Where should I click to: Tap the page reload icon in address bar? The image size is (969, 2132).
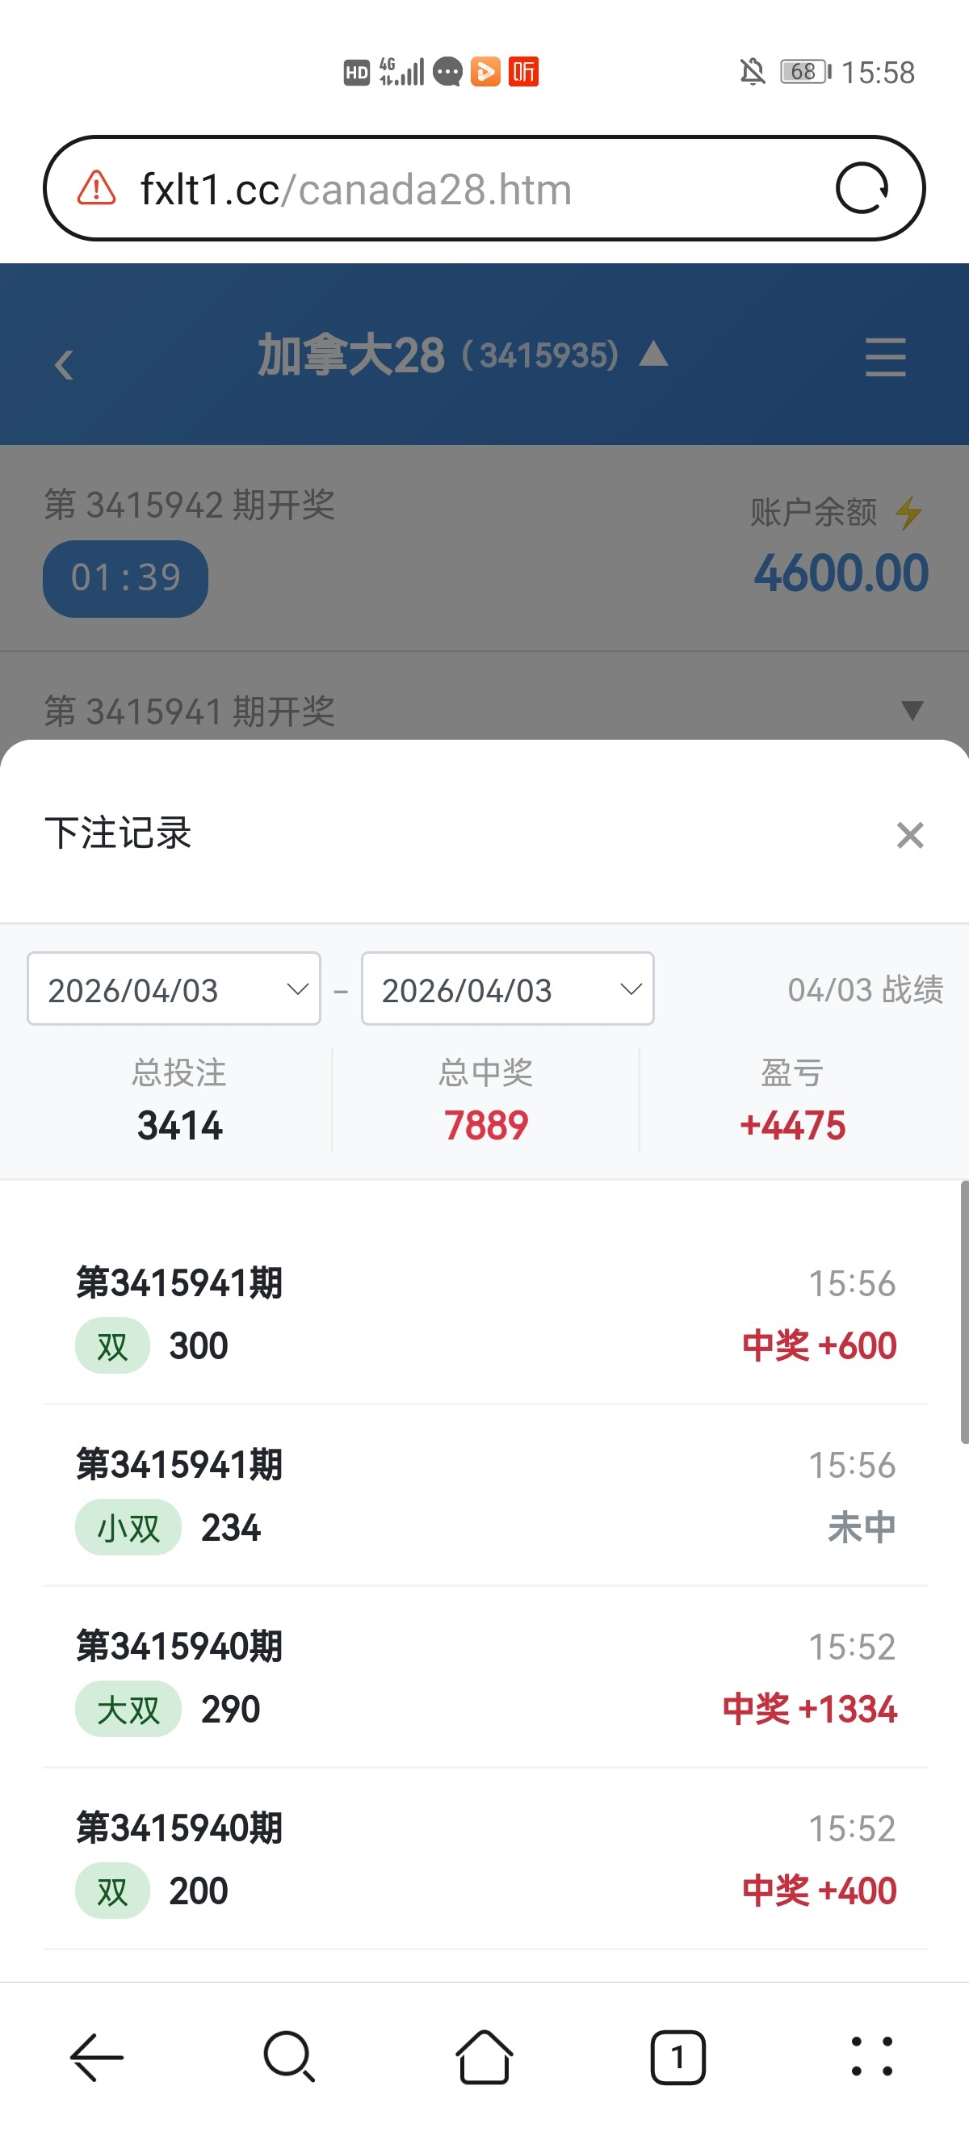862,188
